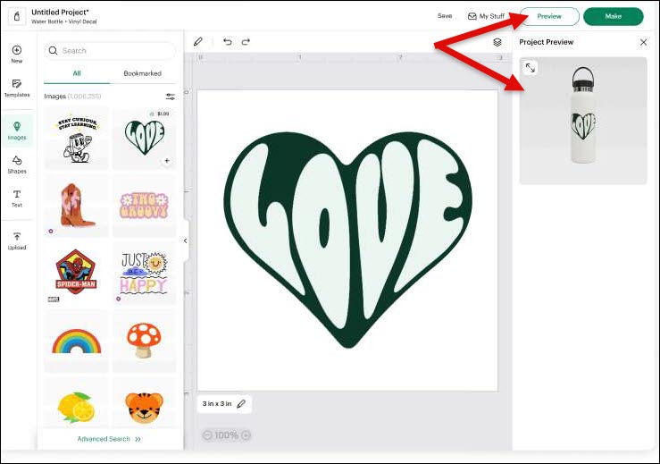Edit the 3 in x 3 in size
The height and width of the screenshot is (464, 660).
[x=241, y=404]
